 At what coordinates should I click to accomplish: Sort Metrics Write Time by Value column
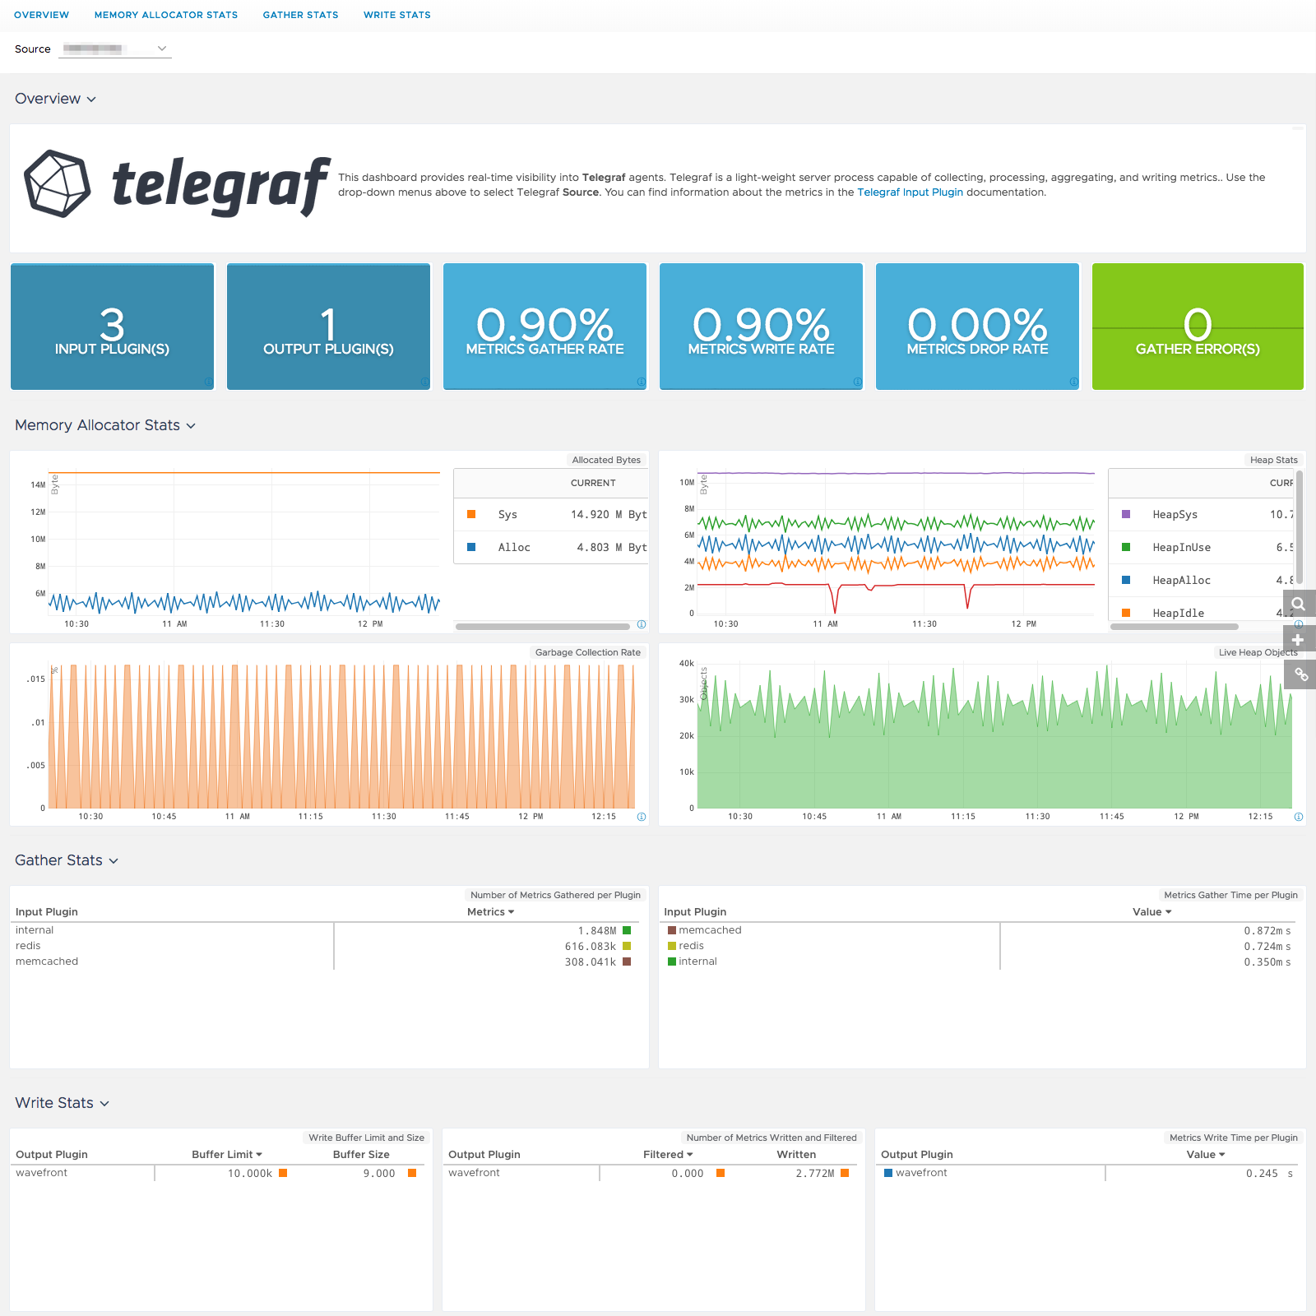(x=1206, y=1154)
